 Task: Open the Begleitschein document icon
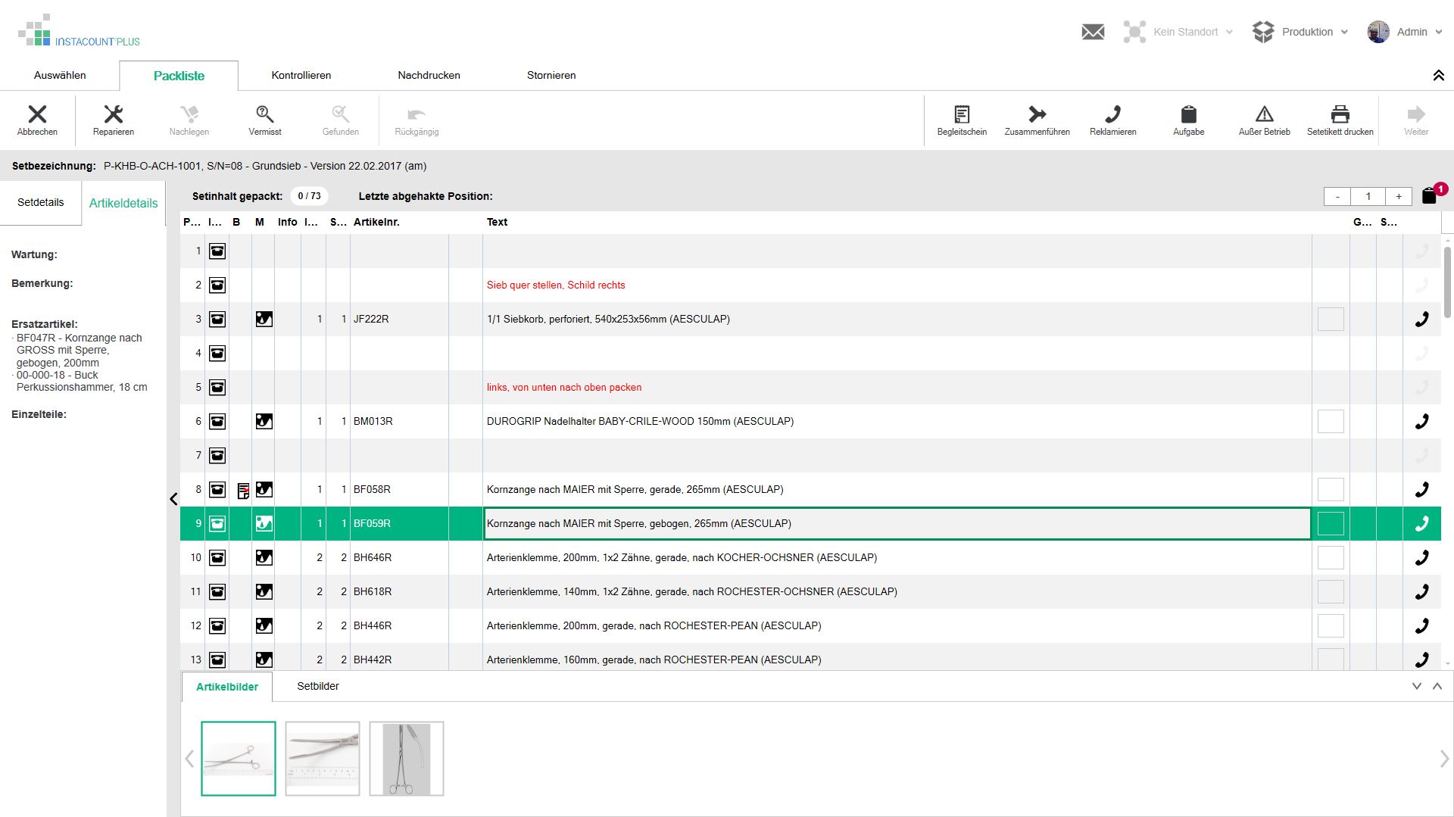click(962, 115)
